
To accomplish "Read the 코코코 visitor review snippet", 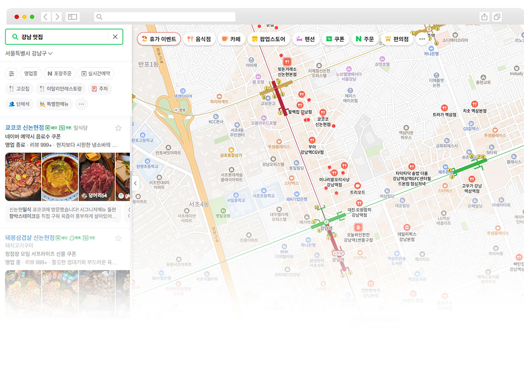I will tap(63, 213).
